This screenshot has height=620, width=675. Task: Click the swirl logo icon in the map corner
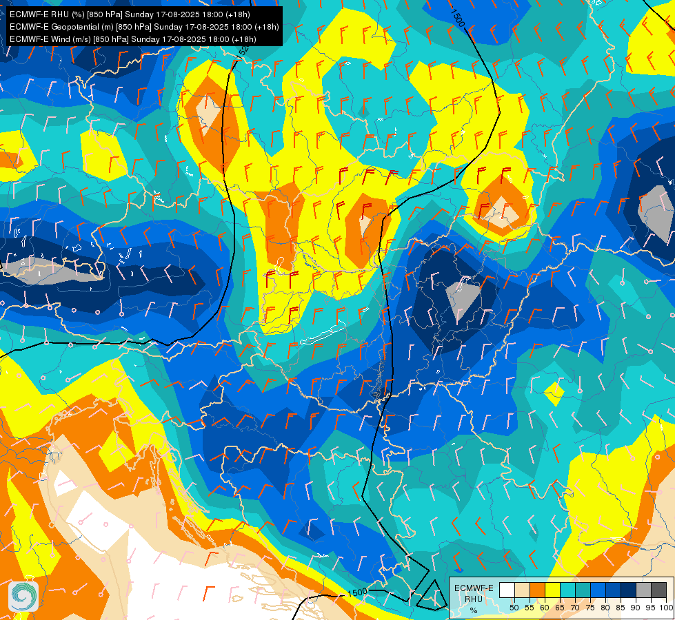click(23, 596)
